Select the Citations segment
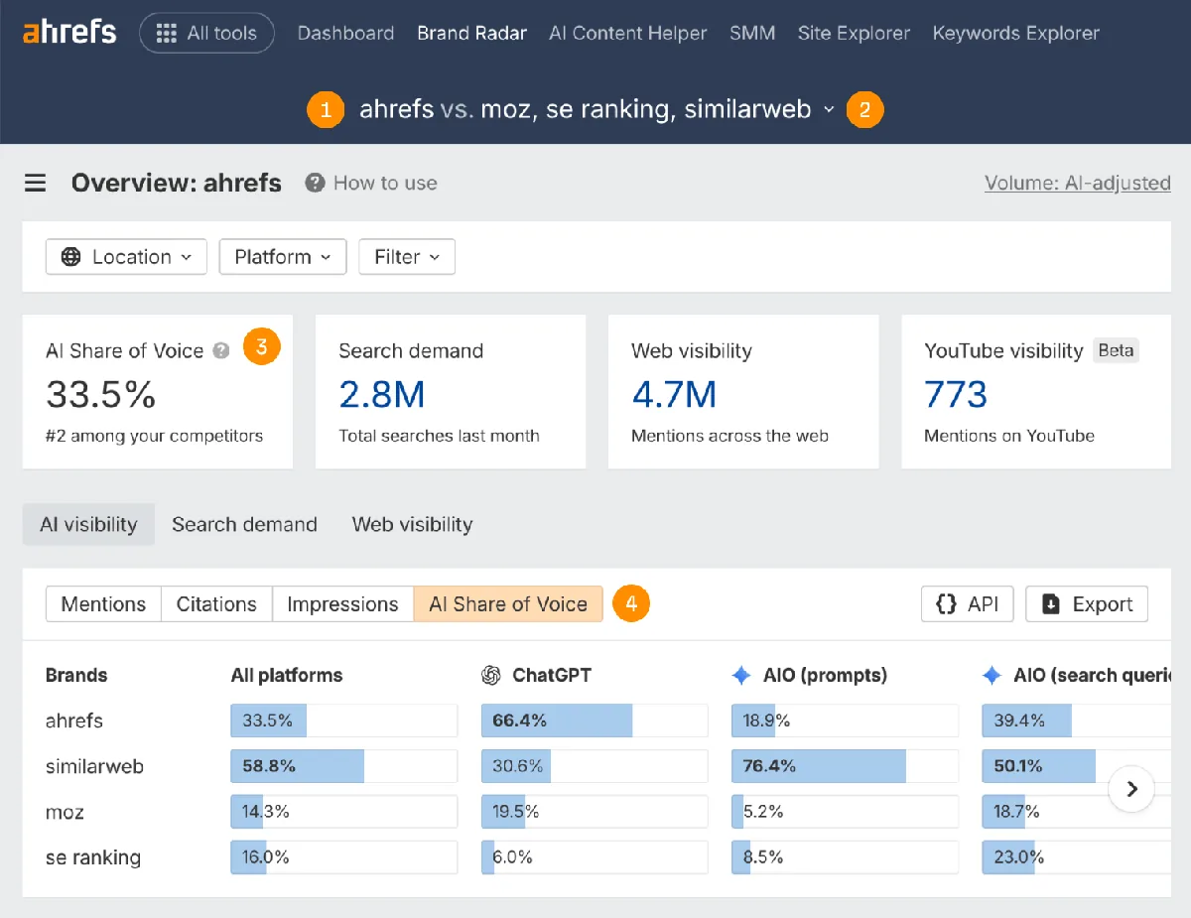This screenshot has width=1191, height=918. click(216, 603)
